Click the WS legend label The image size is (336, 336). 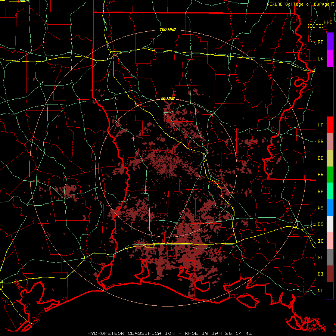click(x=321, y=208)
